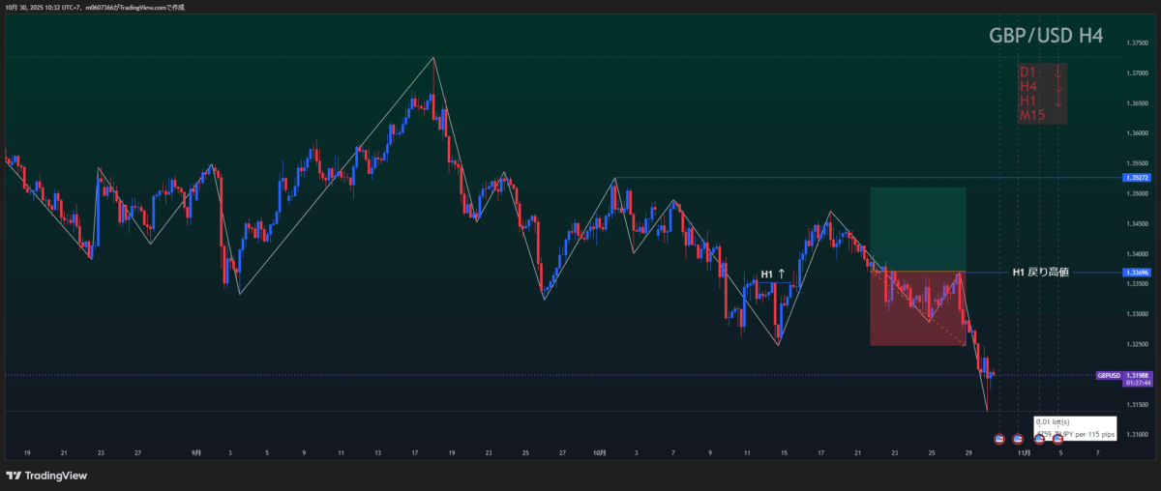The width and height of the screenshot is (1161, 491).
Task: Click the 10月 label on time axis
Action: (x=600, y=452)
